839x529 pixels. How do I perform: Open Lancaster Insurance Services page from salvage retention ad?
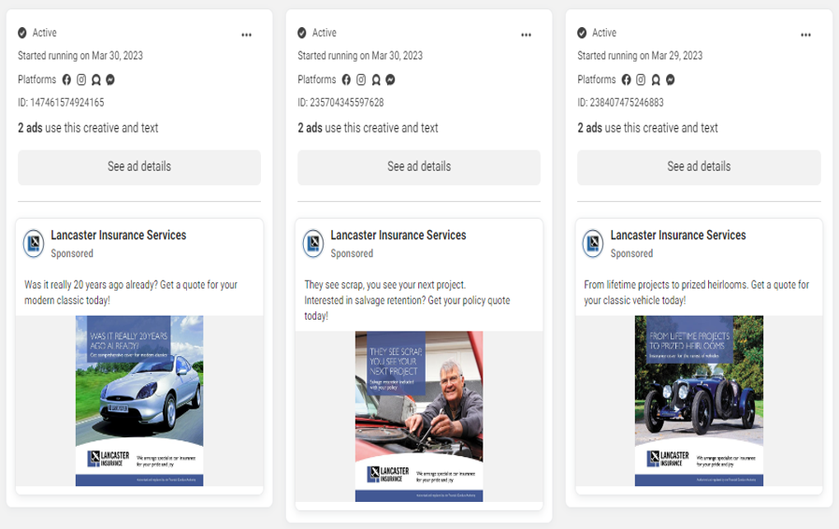tap(398, 236)
